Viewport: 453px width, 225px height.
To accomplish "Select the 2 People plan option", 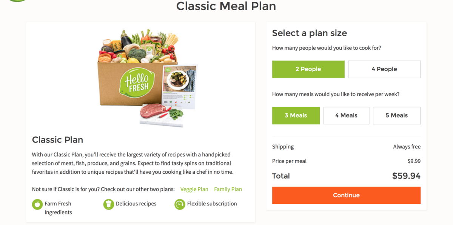I will [308, 69].
